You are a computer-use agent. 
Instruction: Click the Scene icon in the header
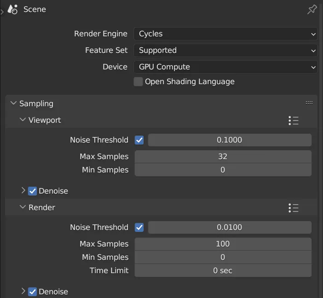click(12, 9)
